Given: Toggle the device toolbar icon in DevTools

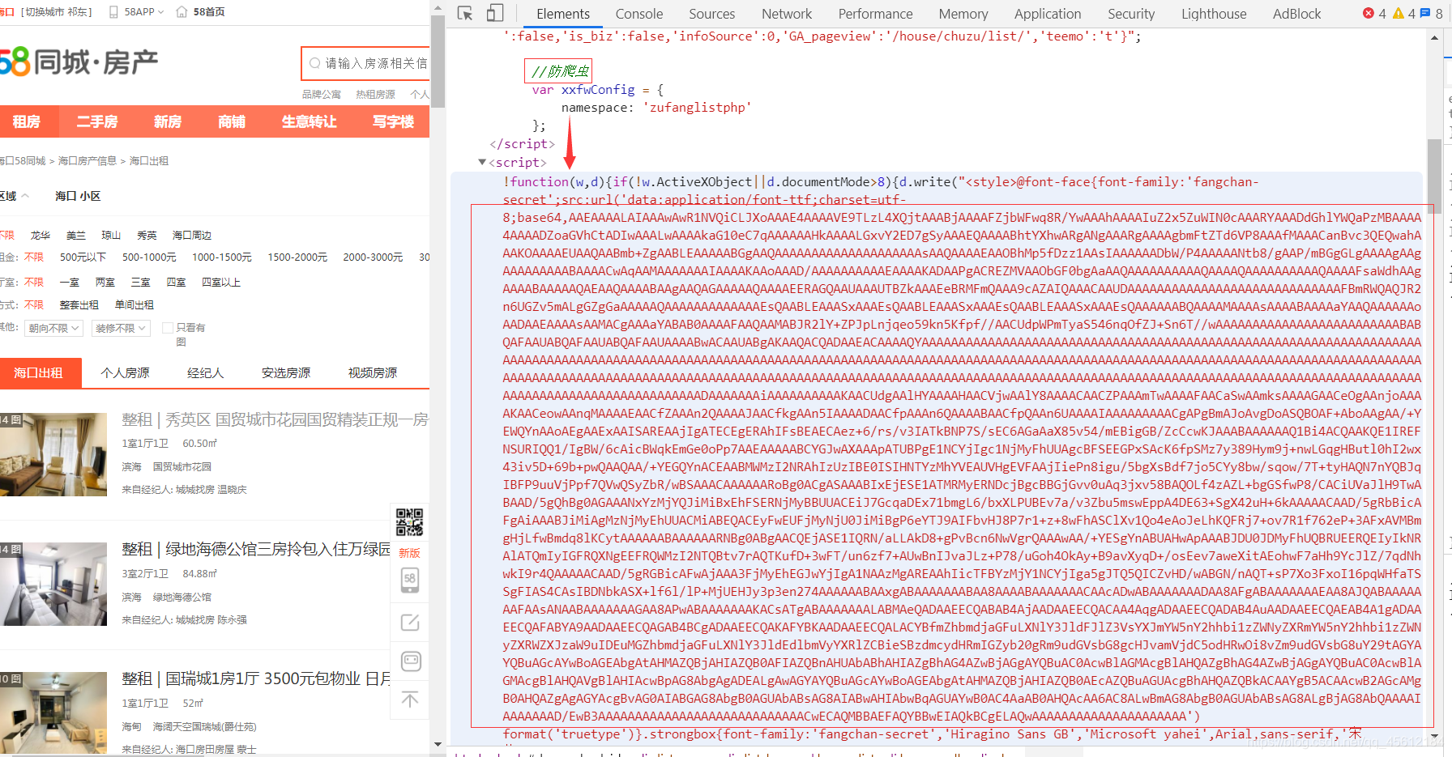Looking at the screenshot, I should (495, 13).
